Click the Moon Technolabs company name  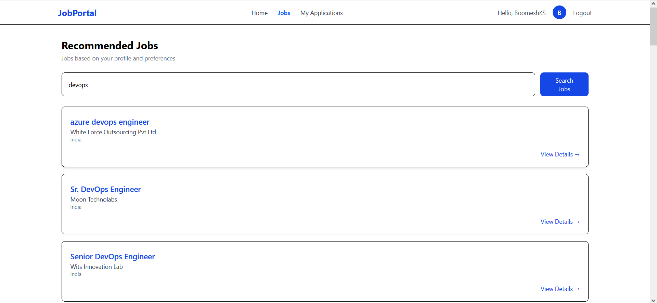94,199
